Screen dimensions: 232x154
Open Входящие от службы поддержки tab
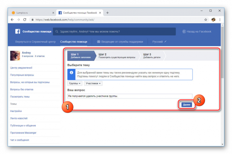(120, 42)
